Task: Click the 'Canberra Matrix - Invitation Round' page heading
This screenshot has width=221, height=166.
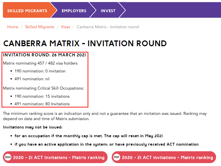Action: pos(85,44)
